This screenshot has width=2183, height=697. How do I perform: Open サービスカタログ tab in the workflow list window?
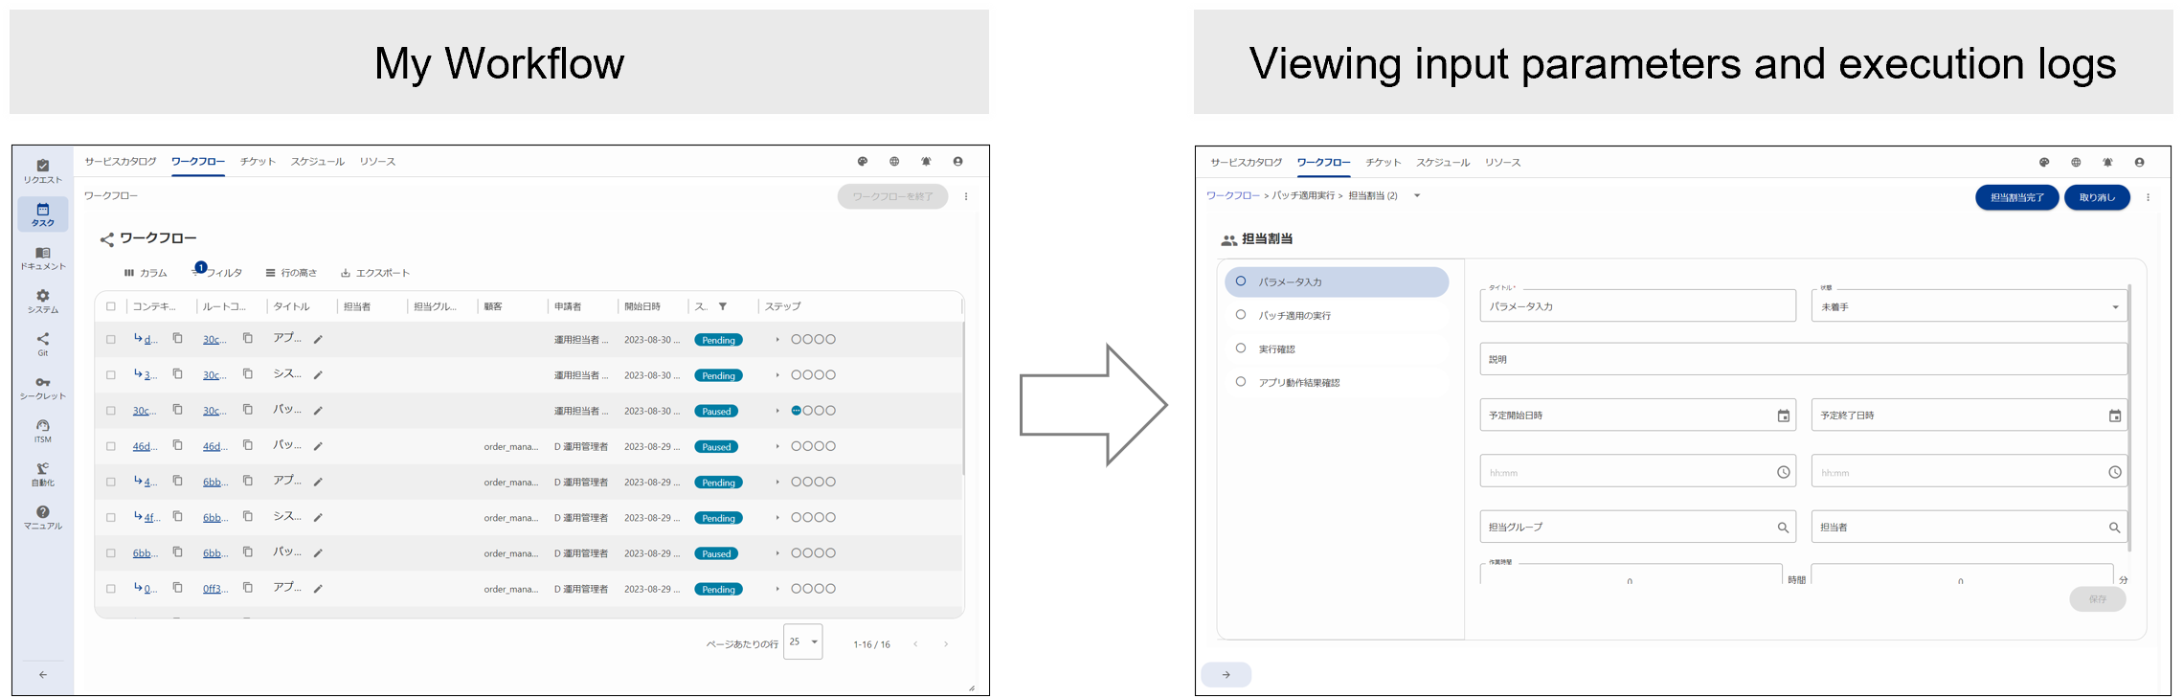click(120, 162)
